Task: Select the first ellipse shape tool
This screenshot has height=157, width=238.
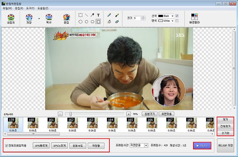Action: pyautogui.click(x=80, y=22)
